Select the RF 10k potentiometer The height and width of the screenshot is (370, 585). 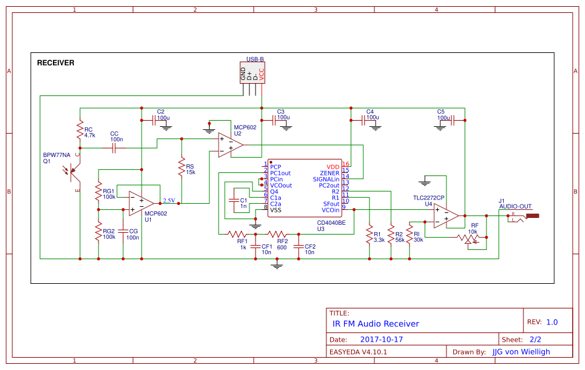click(x=468, y=237)
